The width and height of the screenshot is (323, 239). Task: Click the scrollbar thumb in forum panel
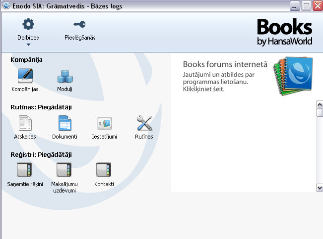[320, 113]
